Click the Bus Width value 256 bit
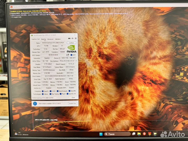Viewport: 188px width, 141px height. click(x=71, y=70)
